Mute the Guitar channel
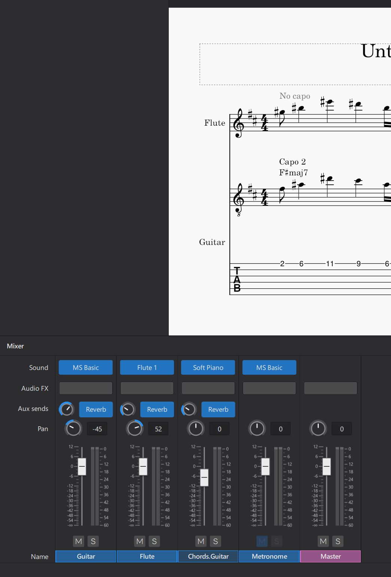Screen dimensions: 391x577 78,541
